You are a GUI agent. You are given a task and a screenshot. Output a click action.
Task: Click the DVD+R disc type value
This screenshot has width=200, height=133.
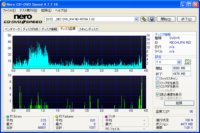click(x=174, y=38)
